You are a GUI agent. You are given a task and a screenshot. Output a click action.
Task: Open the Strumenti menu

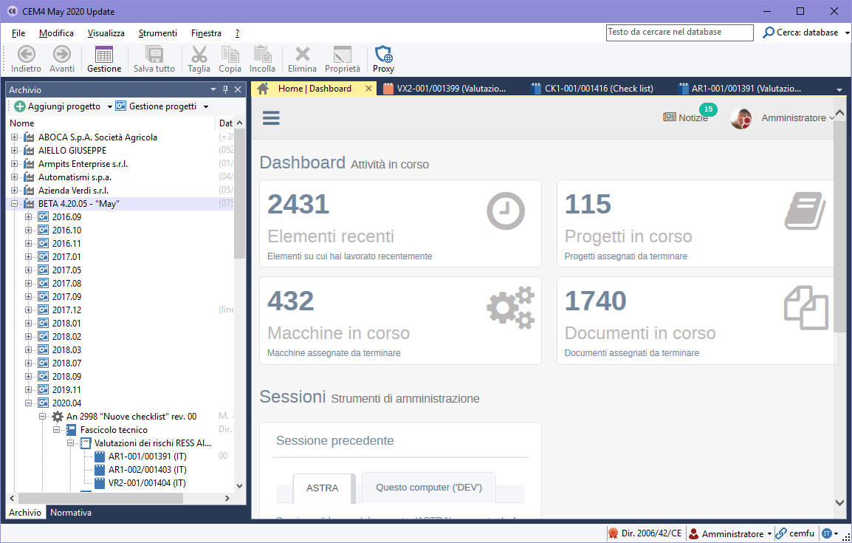pyautogui.click(x=157, y=33)
